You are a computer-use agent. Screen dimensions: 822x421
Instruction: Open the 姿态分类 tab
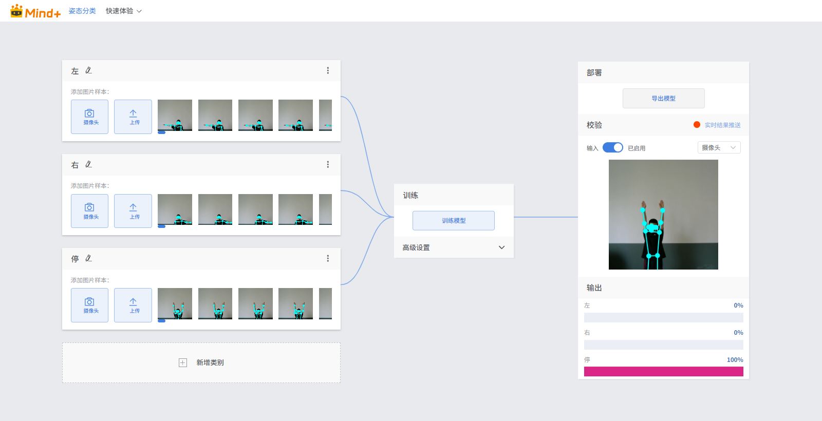82,11
